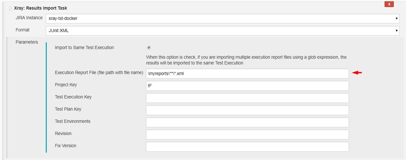Viewport: 406px width, 160px height.
Task: Click the Revision text field
Action: (x=248, y=134)
